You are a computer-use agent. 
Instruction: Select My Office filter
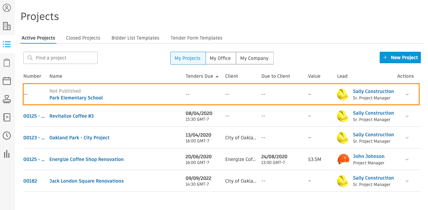pos(220,58)
